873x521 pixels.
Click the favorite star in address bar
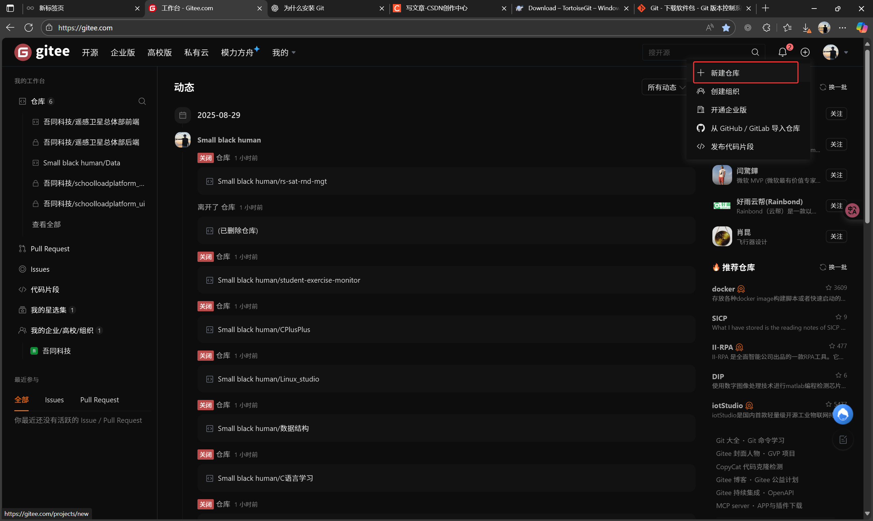tap(726, 28)
